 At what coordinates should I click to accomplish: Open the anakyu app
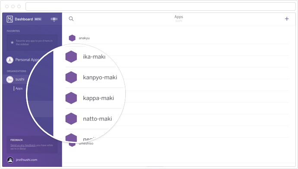click(x=84, y=38)
